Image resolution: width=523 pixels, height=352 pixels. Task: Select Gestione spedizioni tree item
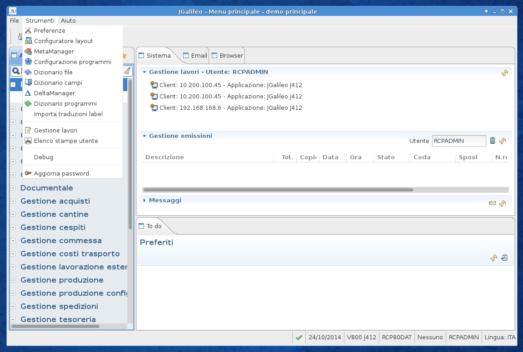(x=60, y=306)
